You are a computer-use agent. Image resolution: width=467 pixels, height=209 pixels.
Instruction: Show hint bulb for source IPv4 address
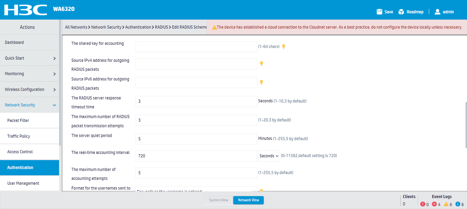[x=261, y=64]
